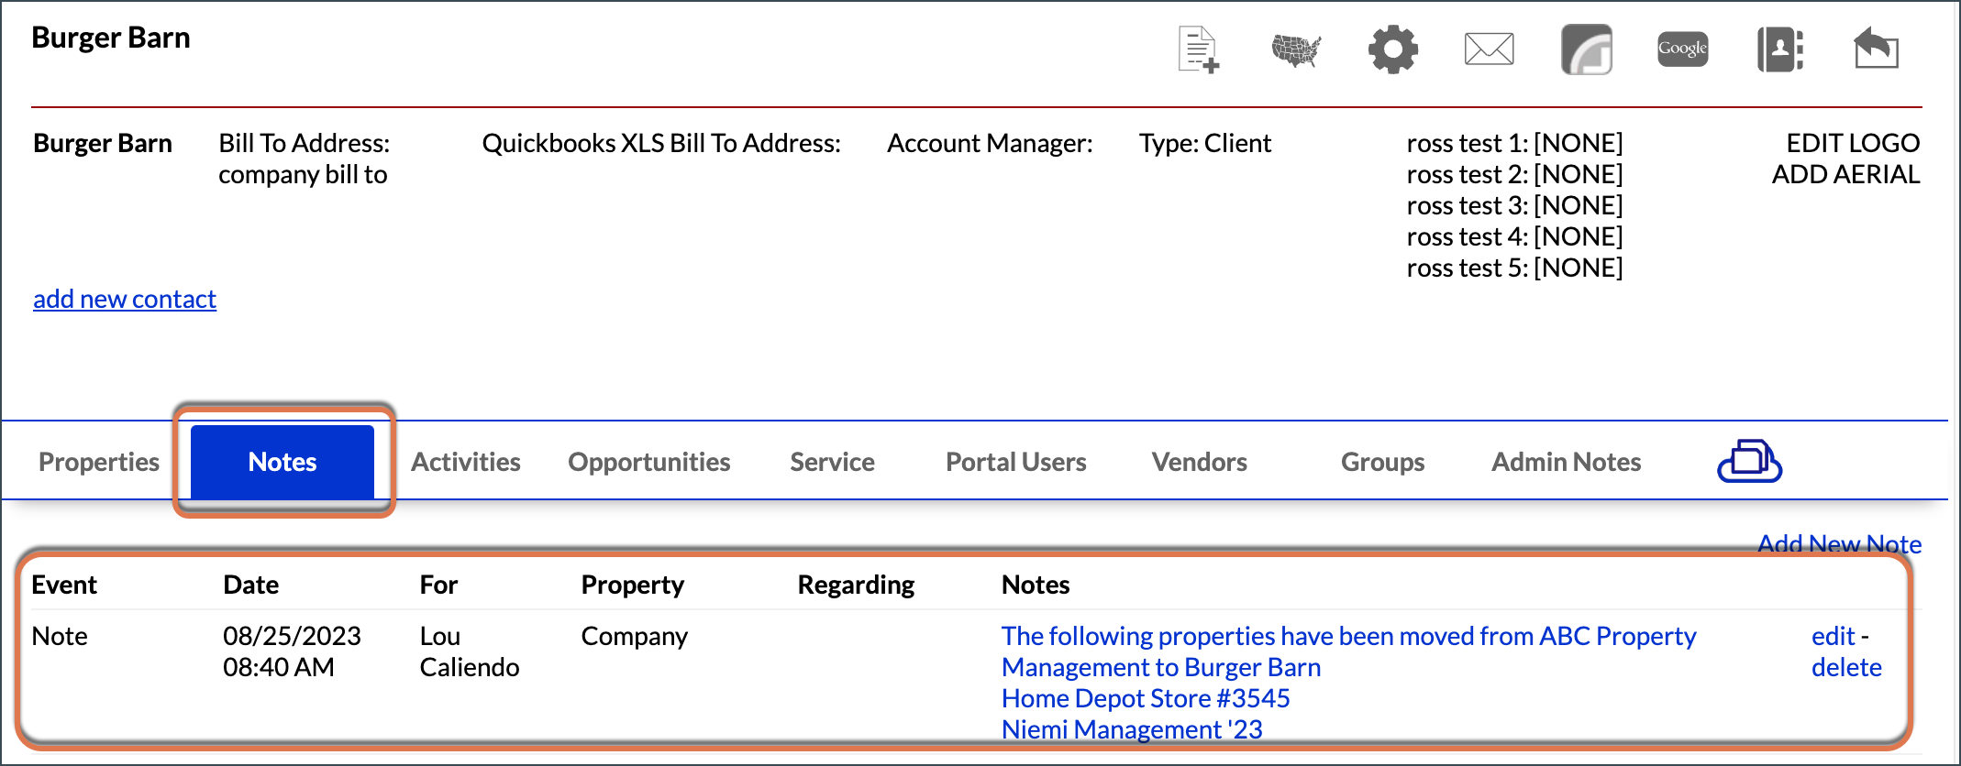Click the add document icon
1961x766 pixels.
[1199, 49]
